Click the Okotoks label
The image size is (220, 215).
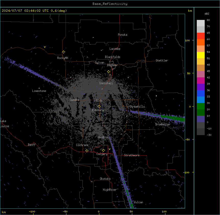coord(105,179)
